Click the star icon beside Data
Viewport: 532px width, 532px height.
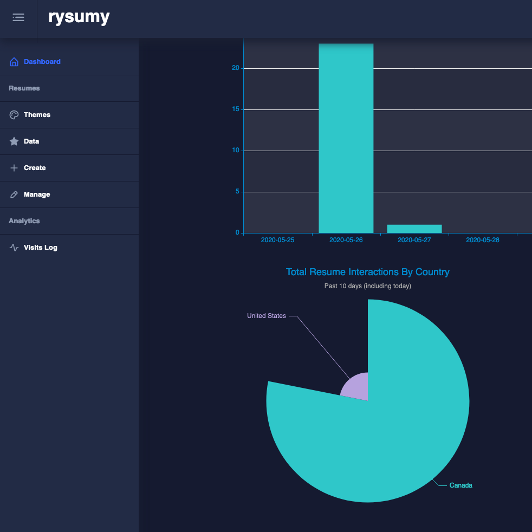tap(14, 141)
